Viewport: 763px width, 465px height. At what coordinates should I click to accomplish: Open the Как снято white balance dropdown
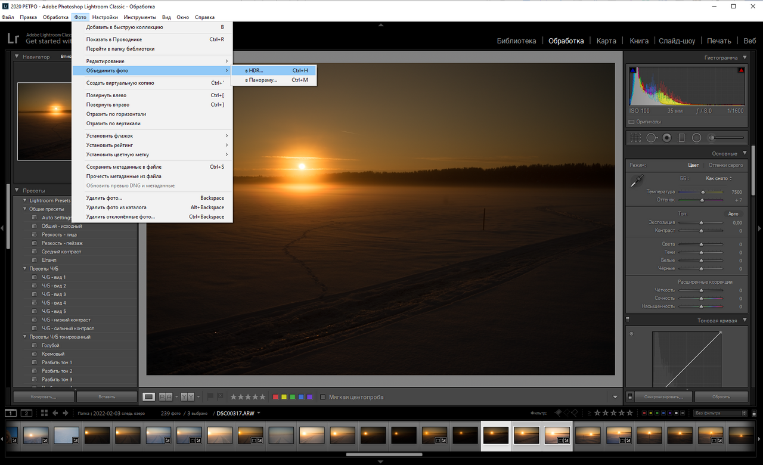719,178
